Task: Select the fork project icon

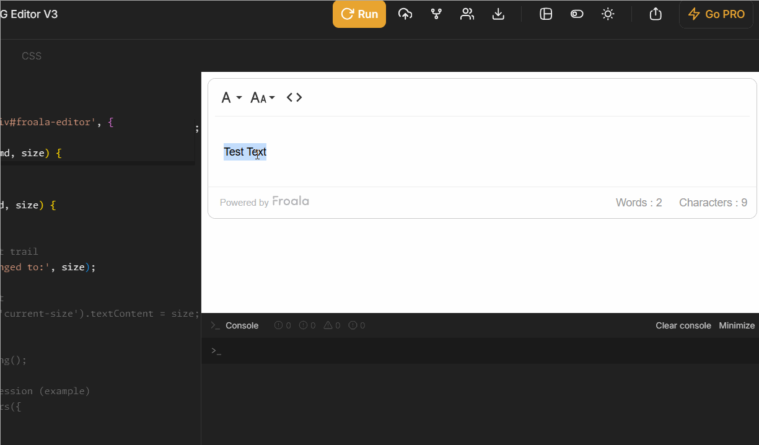Action: point(436,14)
